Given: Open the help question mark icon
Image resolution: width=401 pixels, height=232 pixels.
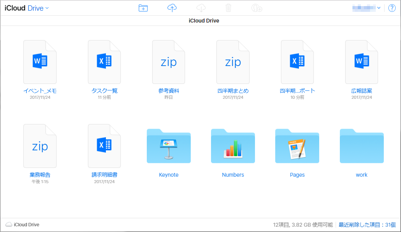Looking at the screenshot, I should click(392, 8).
